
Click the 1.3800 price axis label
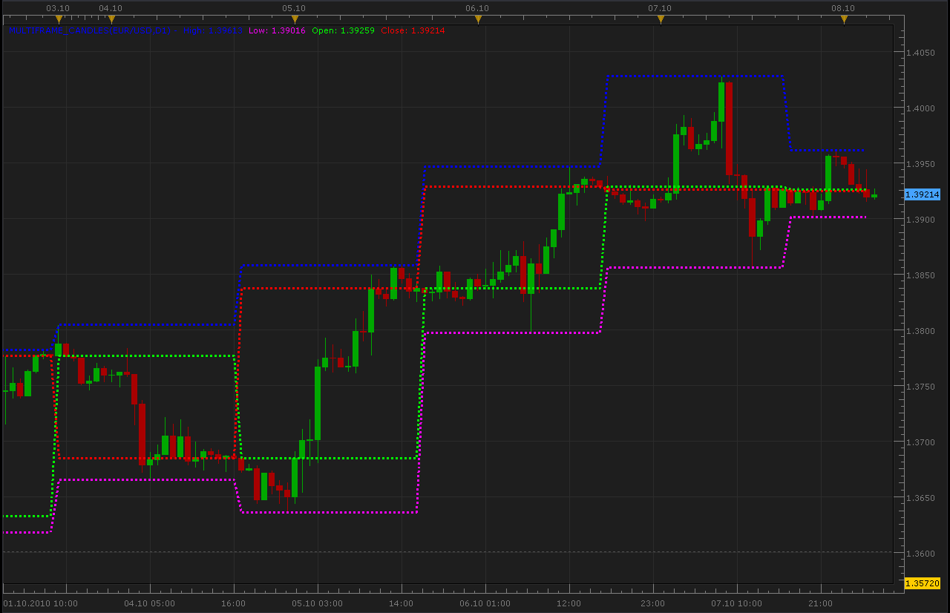[920, 331]
